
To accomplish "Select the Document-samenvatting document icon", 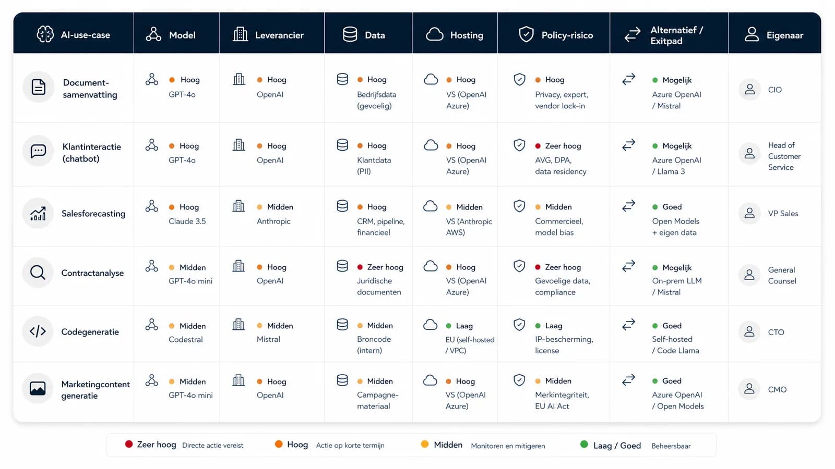I will pos(38,87).
